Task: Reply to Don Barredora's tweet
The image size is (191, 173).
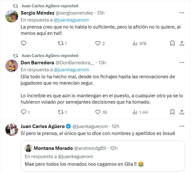Action: (23, 112)
